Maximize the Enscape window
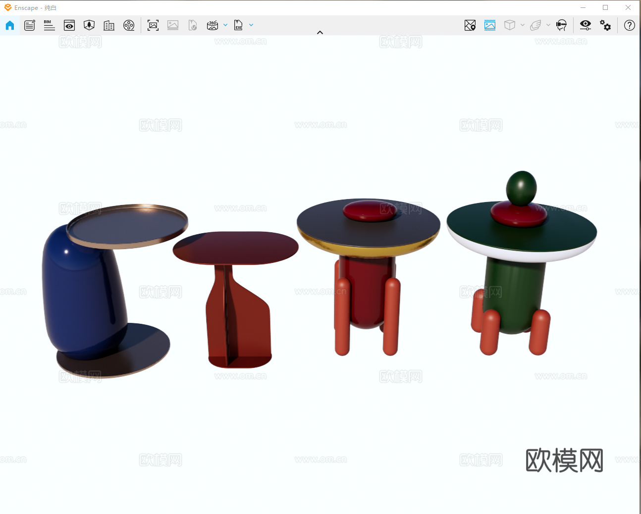This screenshot has width=641, height=514. 605,7
